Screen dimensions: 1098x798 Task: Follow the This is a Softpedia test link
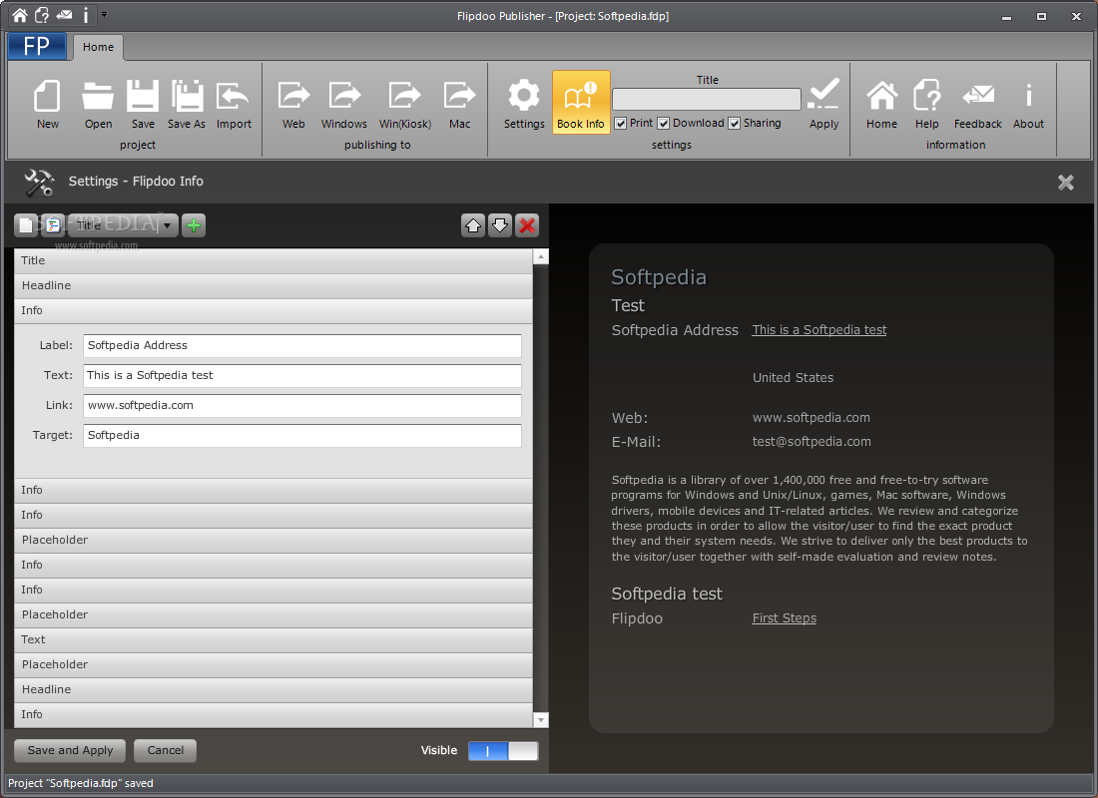820,330
